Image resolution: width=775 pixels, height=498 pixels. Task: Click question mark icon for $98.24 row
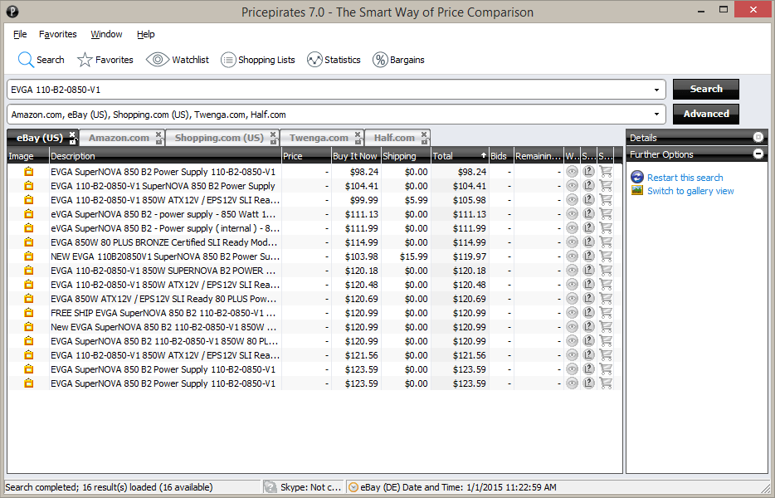588,172
